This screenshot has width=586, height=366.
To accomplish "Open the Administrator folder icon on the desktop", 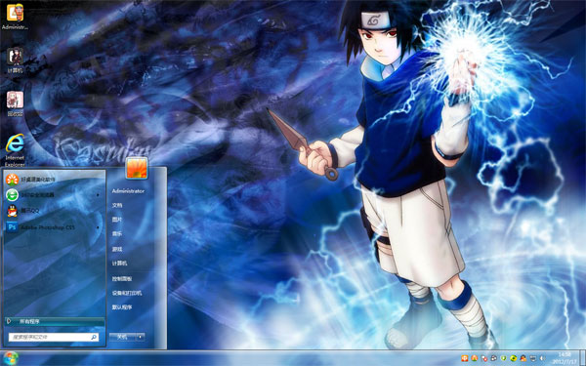I will click(x=15, y=17).
